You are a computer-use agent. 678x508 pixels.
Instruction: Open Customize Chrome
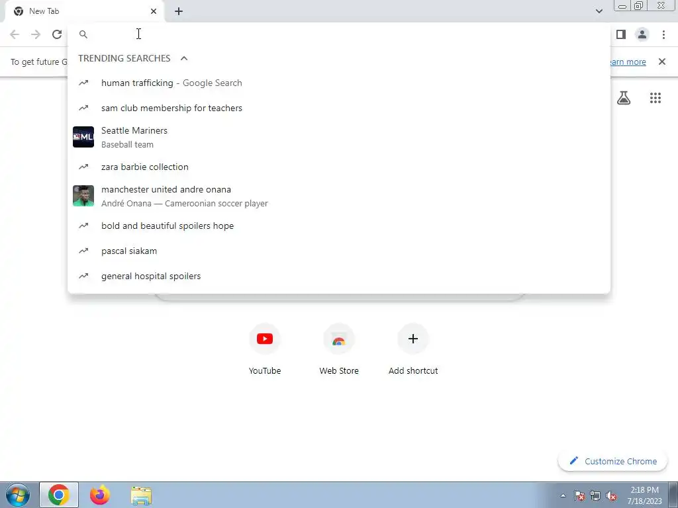[x=613, y=461]
